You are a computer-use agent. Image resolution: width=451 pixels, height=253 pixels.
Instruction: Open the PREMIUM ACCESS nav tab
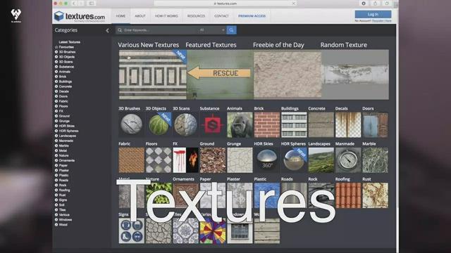tap(252, 16)
